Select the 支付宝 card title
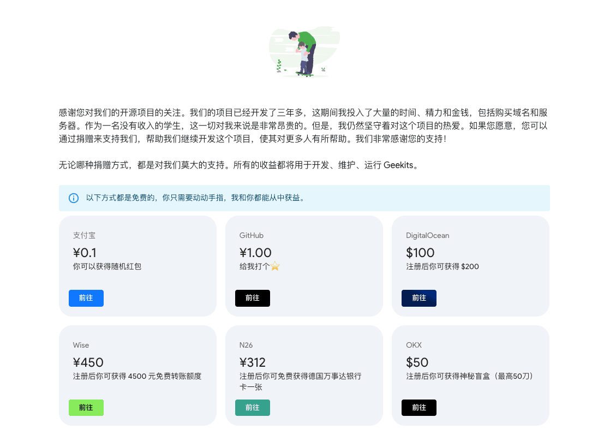This screenshot has width=598, height=447. [x=84, y=235]
